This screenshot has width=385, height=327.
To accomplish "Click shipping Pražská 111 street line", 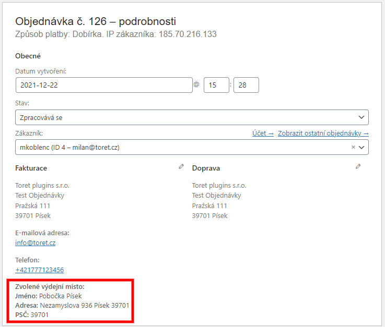I will pyautogui.click(x=209, y=205).
